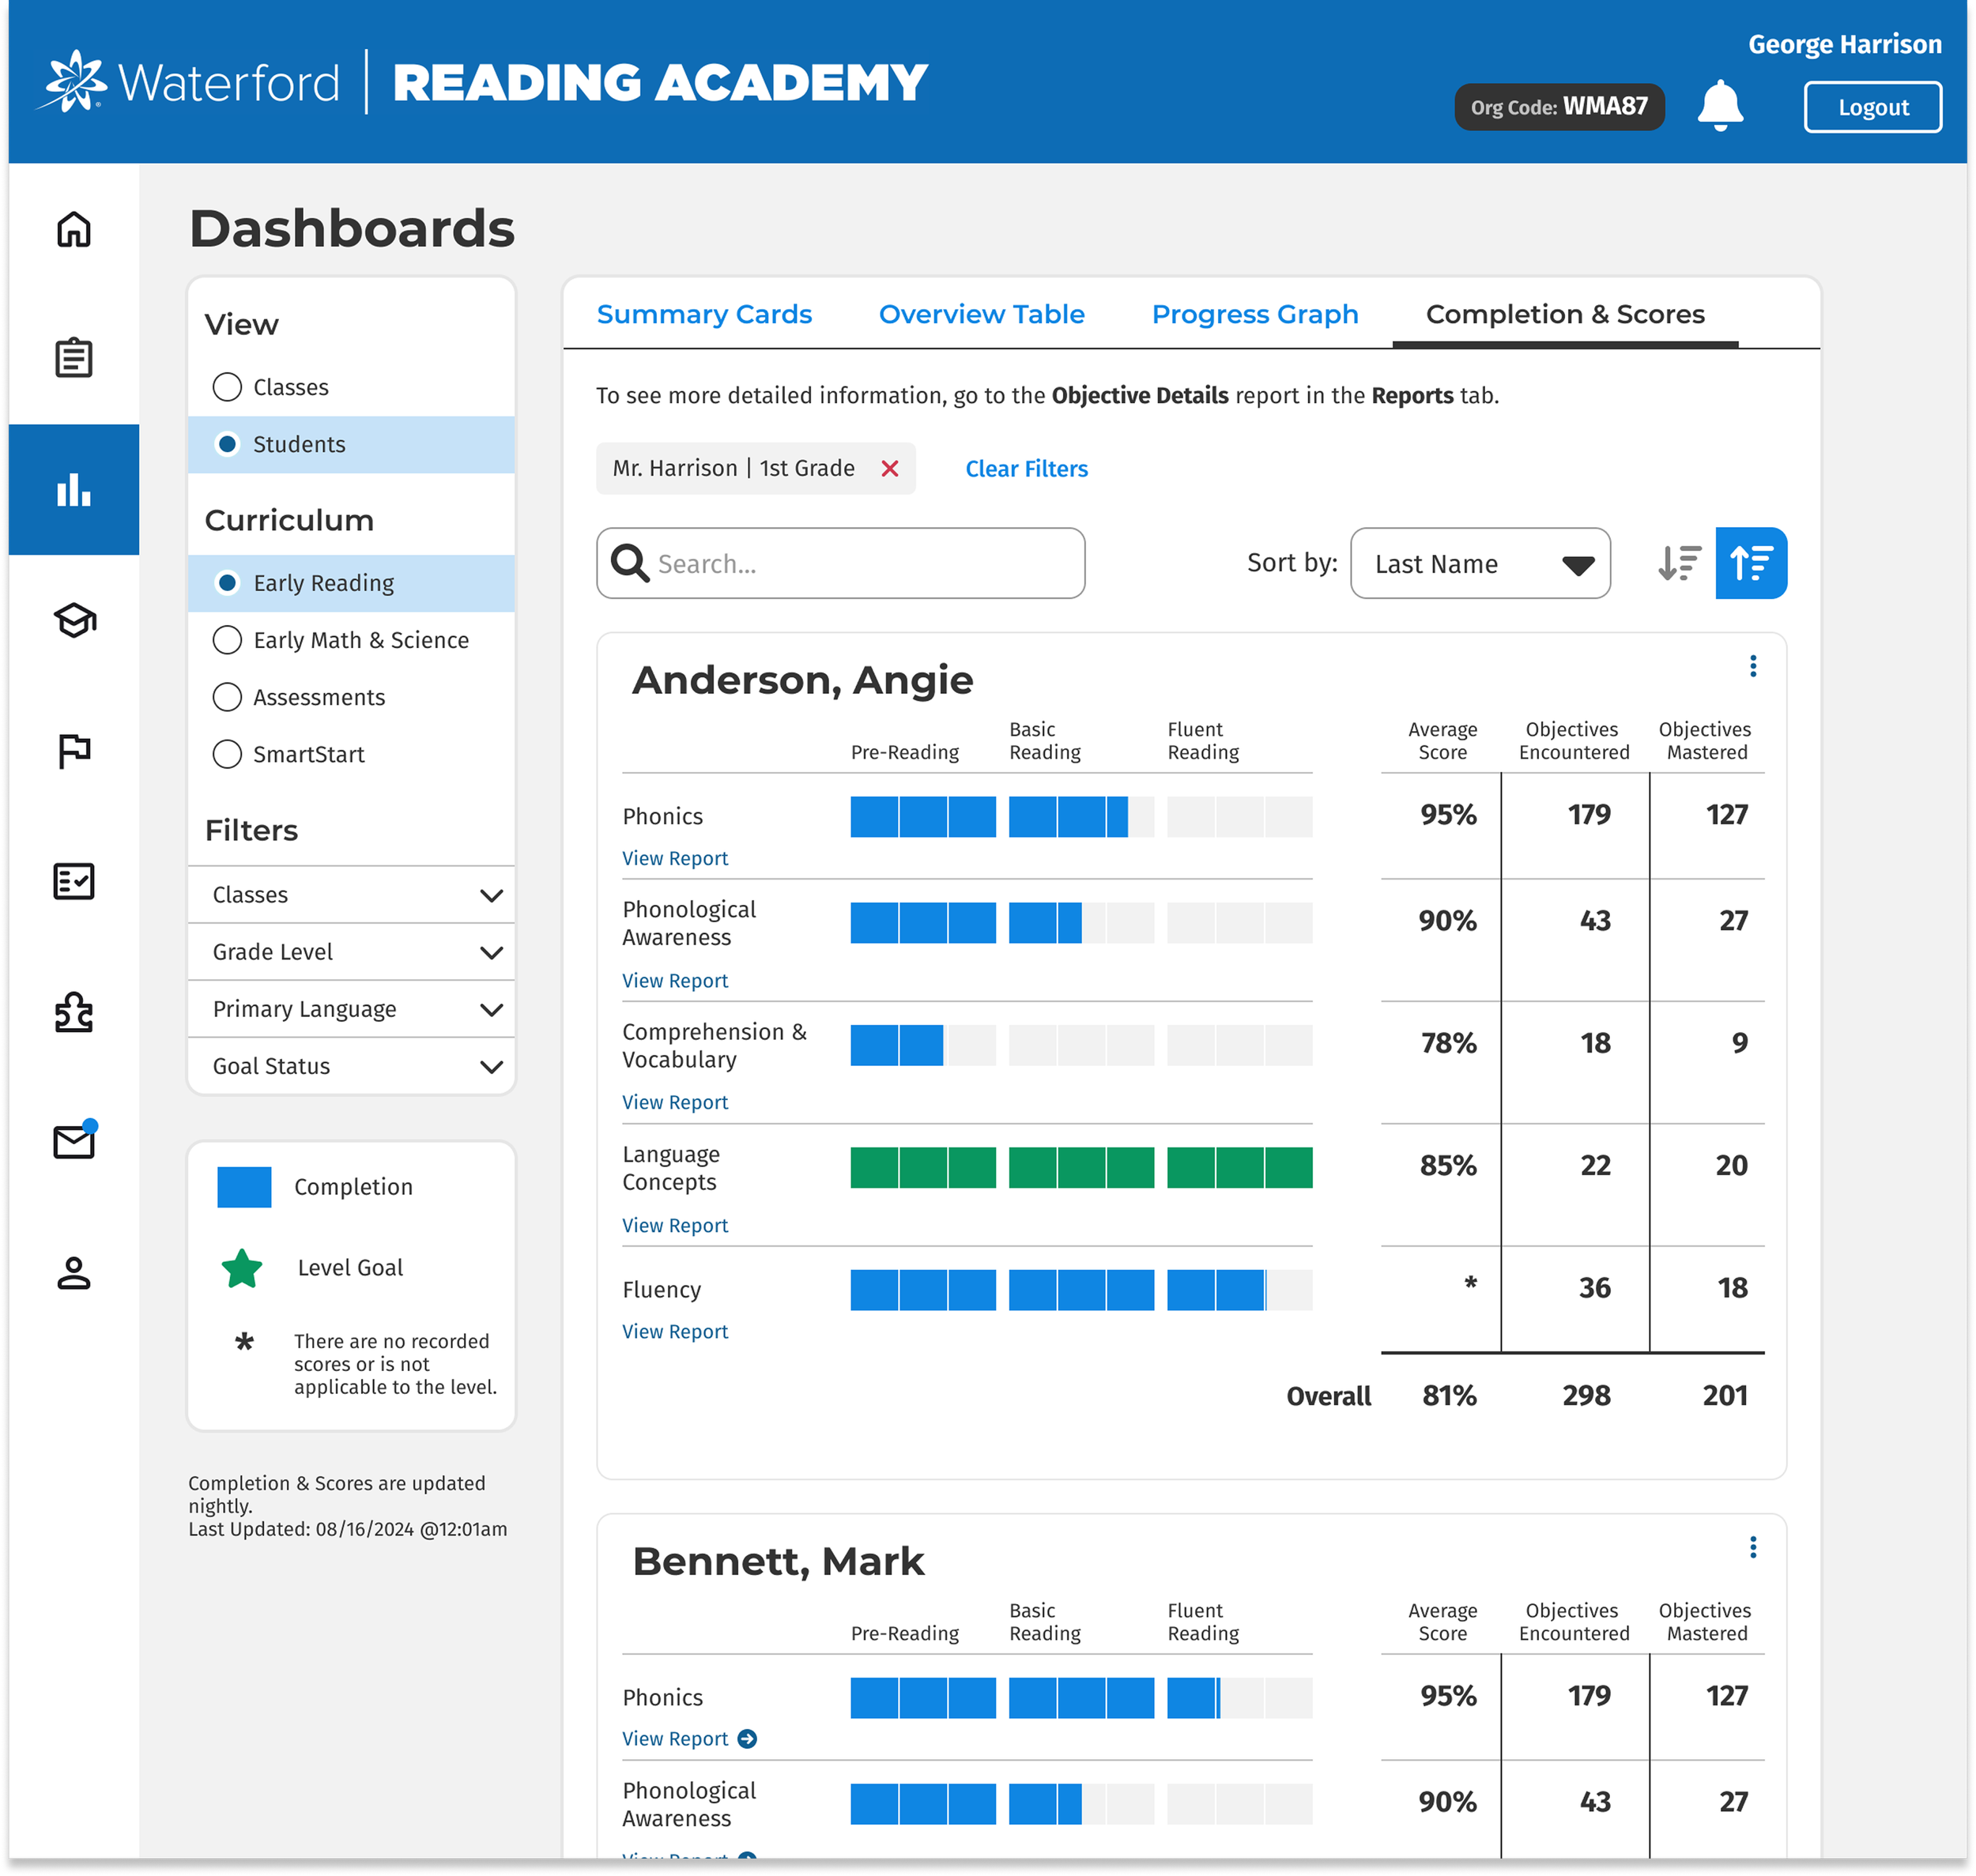
Task: Switch to the Progress Graph tab
Action: [x=1254, y=314]
